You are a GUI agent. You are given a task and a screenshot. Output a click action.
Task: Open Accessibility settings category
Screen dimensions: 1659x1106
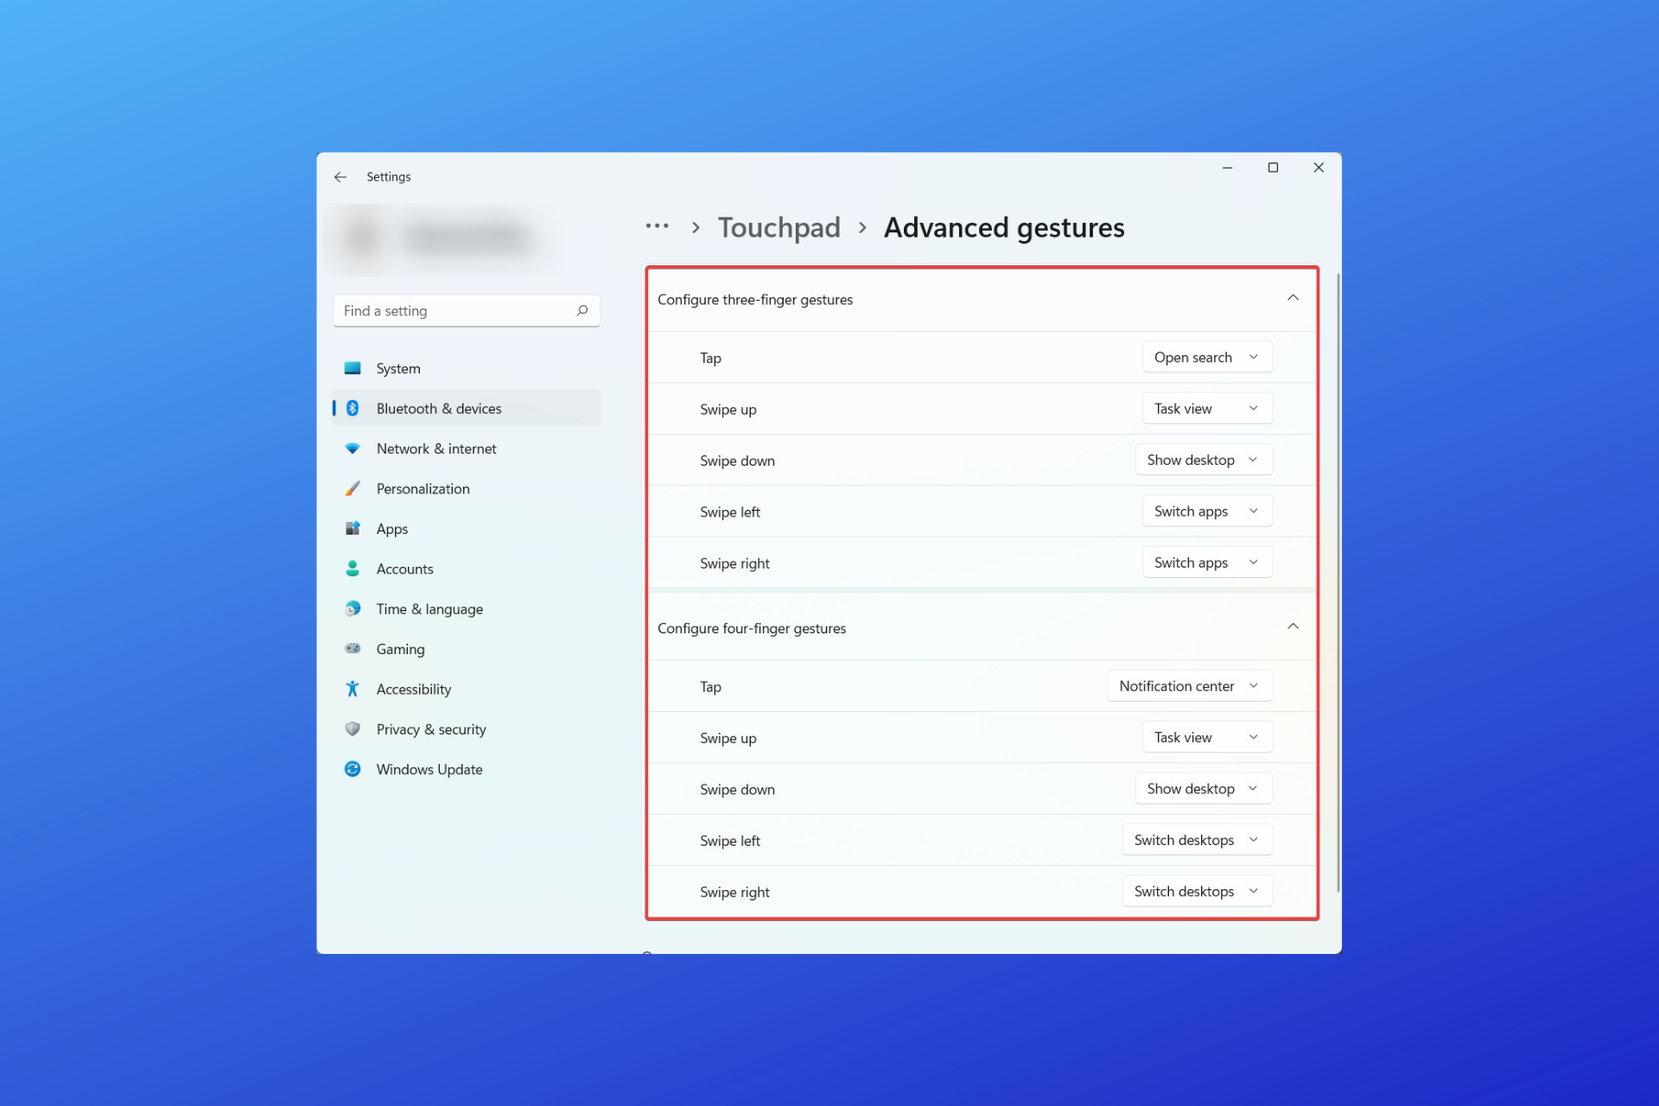(x=467, y=689)
